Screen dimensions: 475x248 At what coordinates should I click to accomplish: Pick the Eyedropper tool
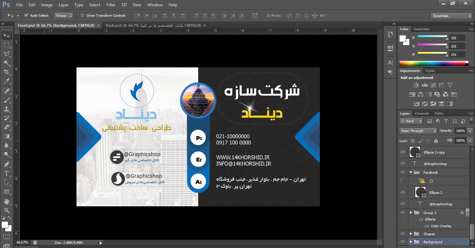(x=7, y=81)
